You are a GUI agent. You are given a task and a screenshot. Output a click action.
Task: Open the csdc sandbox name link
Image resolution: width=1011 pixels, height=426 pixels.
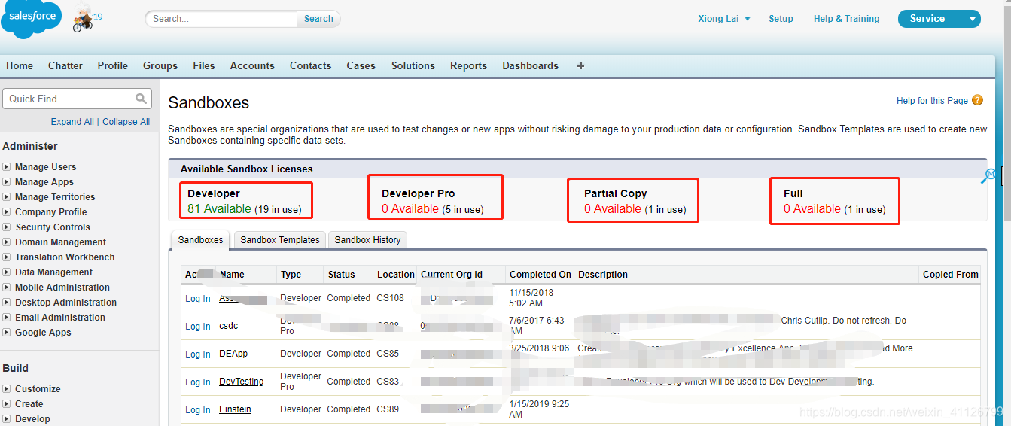pos(228,326)
